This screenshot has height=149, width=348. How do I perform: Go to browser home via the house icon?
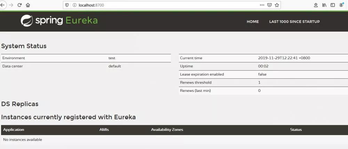point(28,5)
